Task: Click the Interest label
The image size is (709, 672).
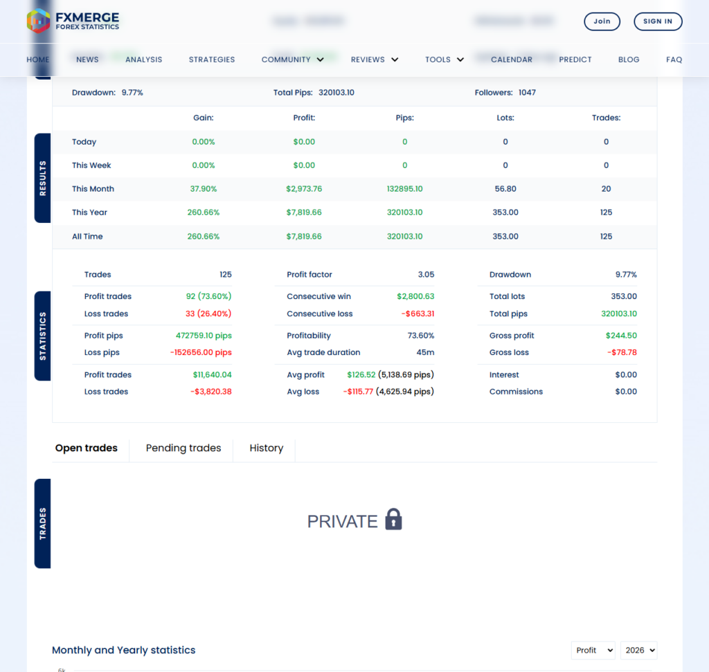Action: pos(504,374)
